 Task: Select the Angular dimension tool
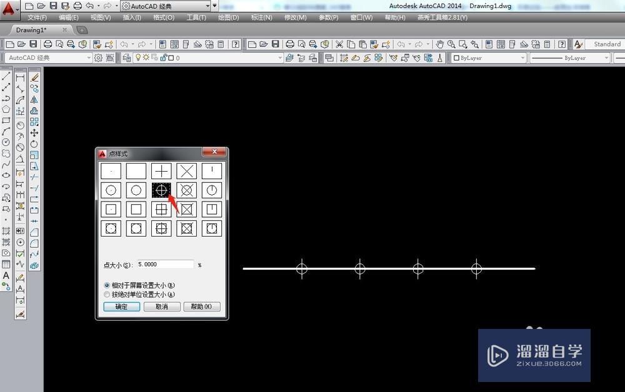21,159
